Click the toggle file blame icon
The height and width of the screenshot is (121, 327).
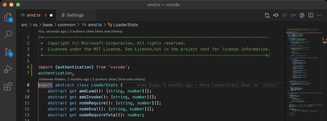(302, 15)
